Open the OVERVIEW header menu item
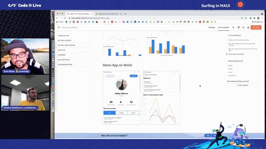The image size is (266, 149). [x=212, y=27]
